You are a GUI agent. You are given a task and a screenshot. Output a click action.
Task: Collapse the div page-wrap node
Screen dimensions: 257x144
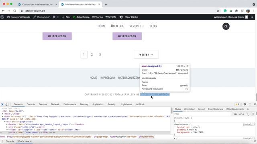click(x=5, y=122)
